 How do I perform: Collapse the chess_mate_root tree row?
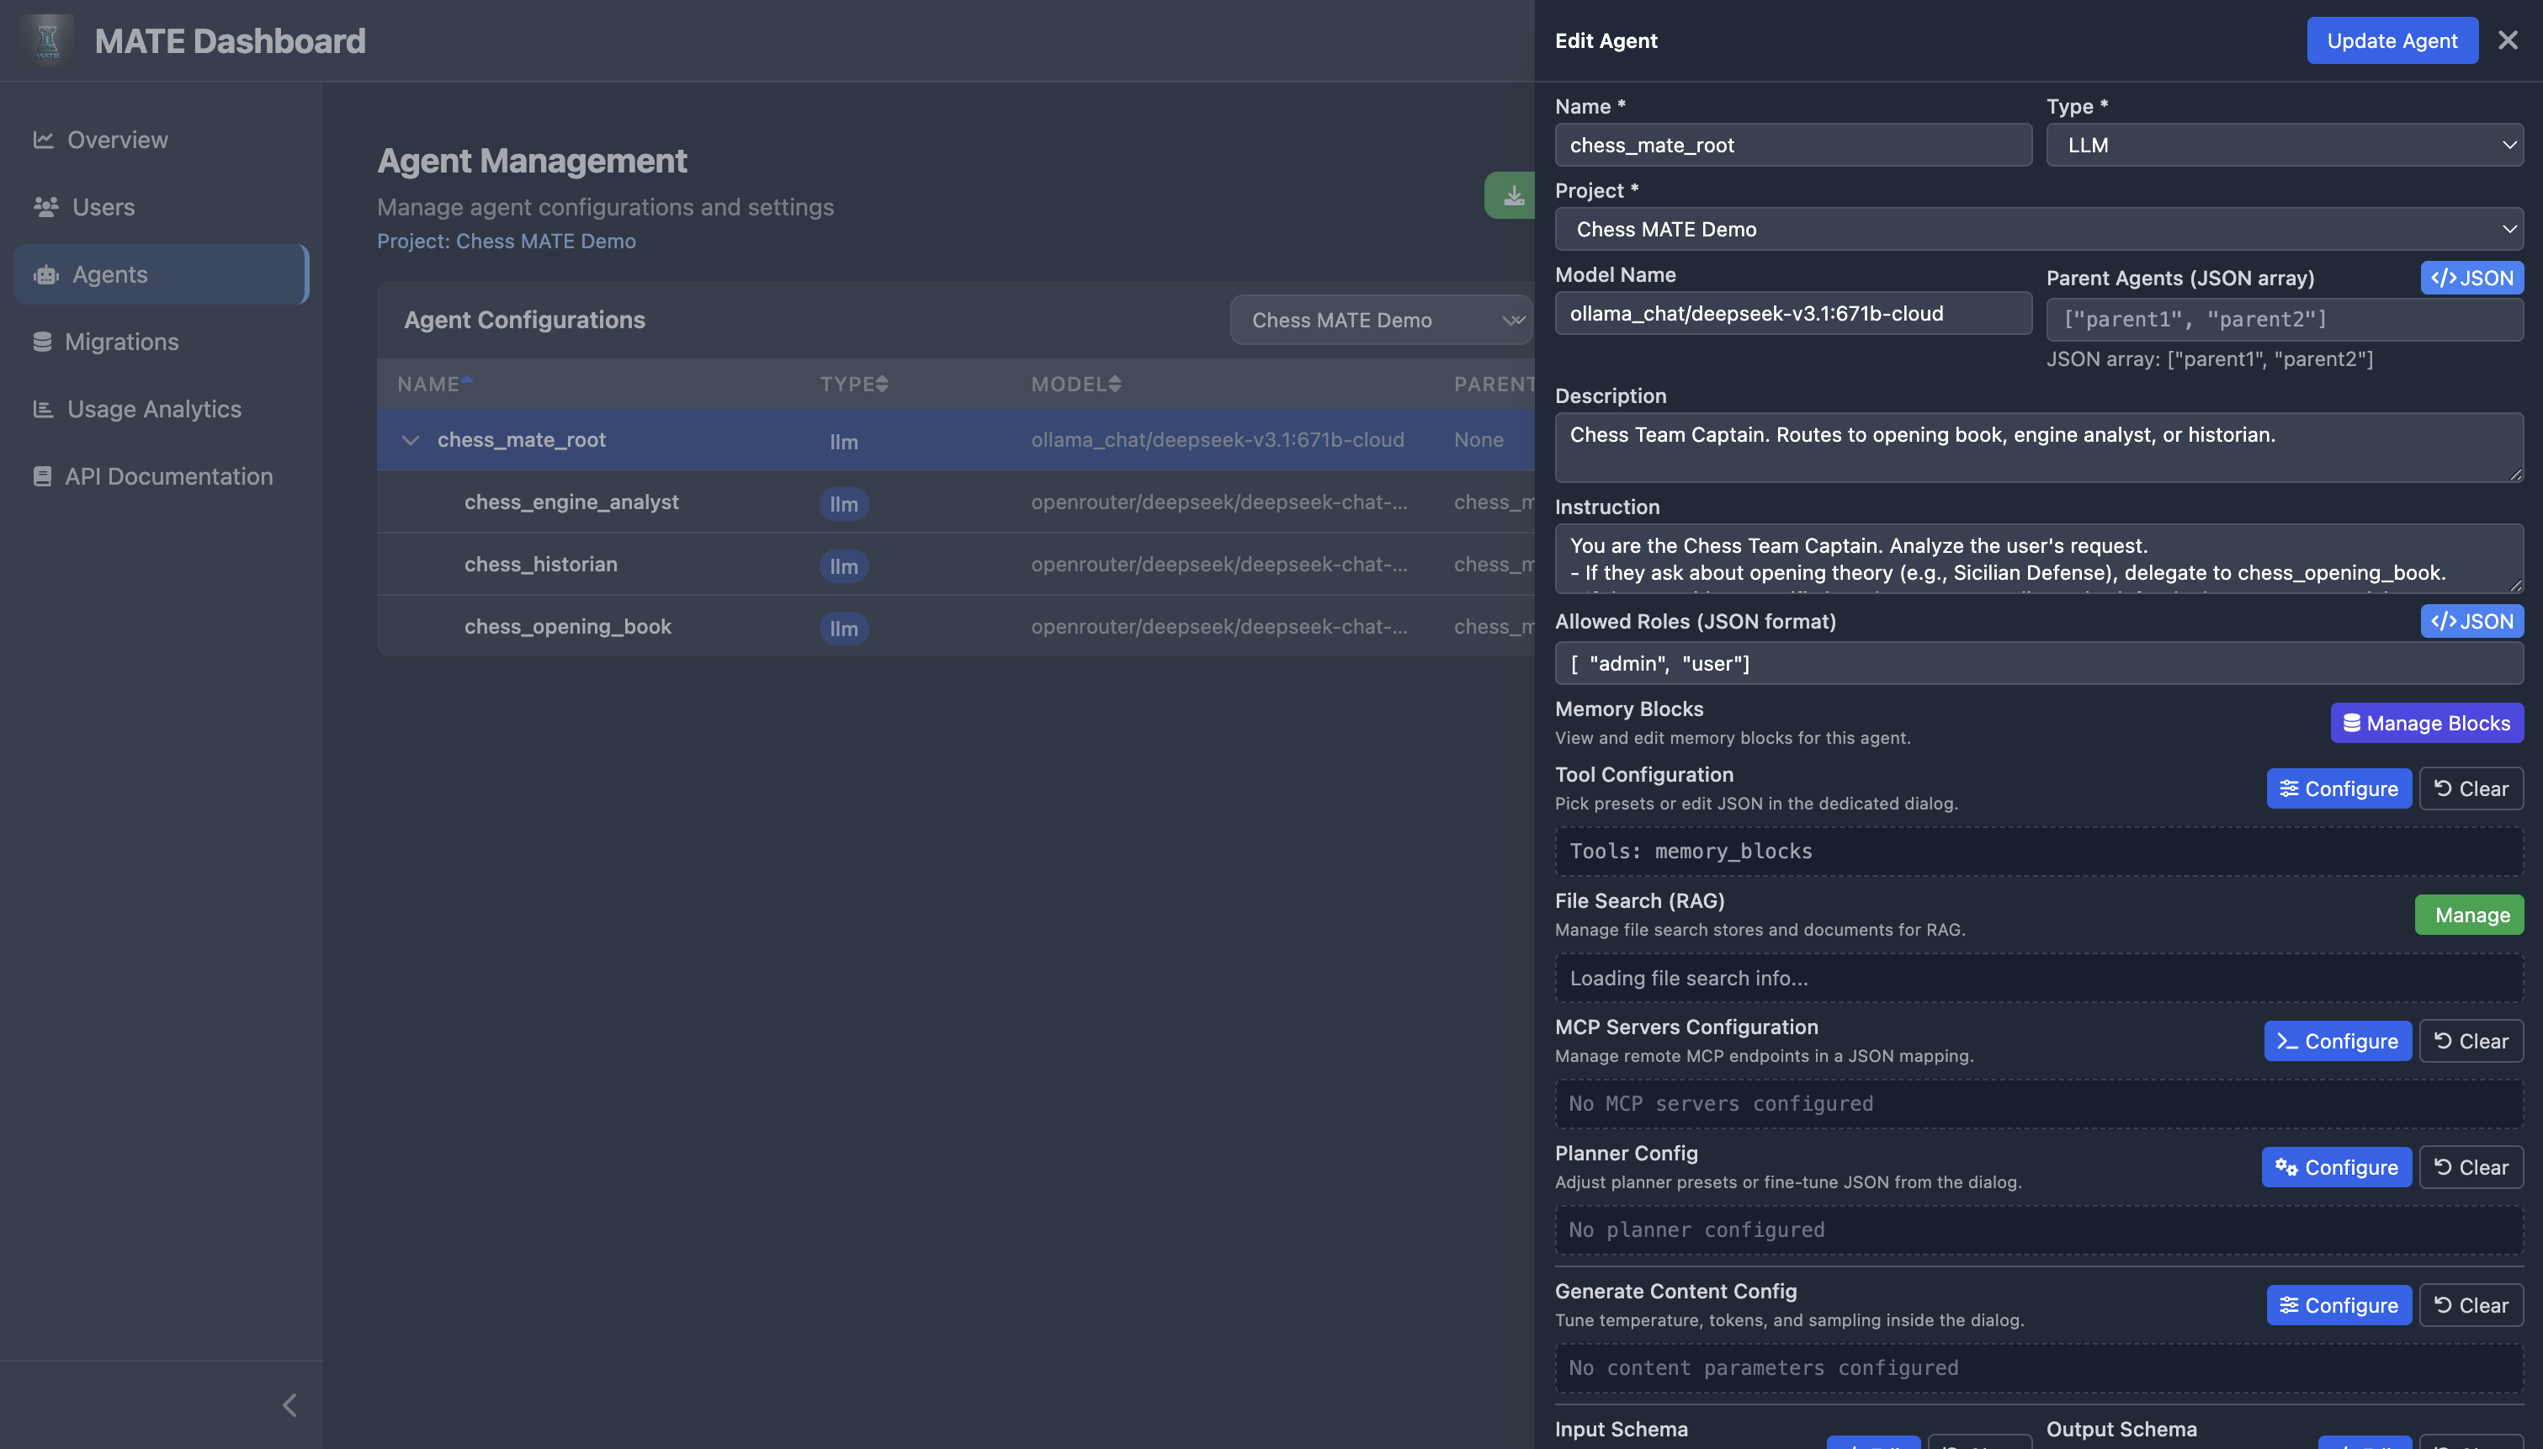[410, 440]
